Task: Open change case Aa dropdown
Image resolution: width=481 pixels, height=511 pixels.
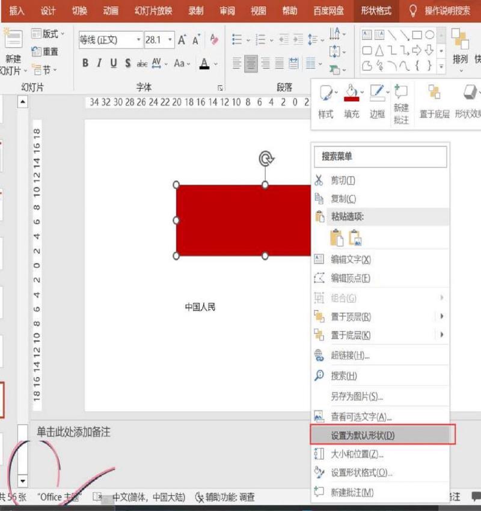Action: (x=182, y=63)
